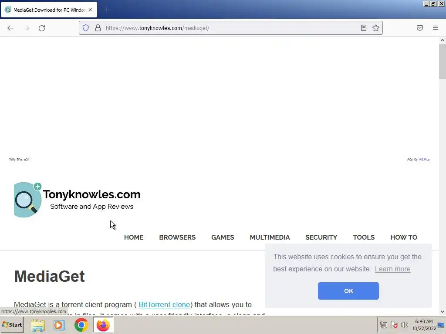Open the GAMES menu item
This screenshot has height=334, width=446.
(x=223, y=237)
